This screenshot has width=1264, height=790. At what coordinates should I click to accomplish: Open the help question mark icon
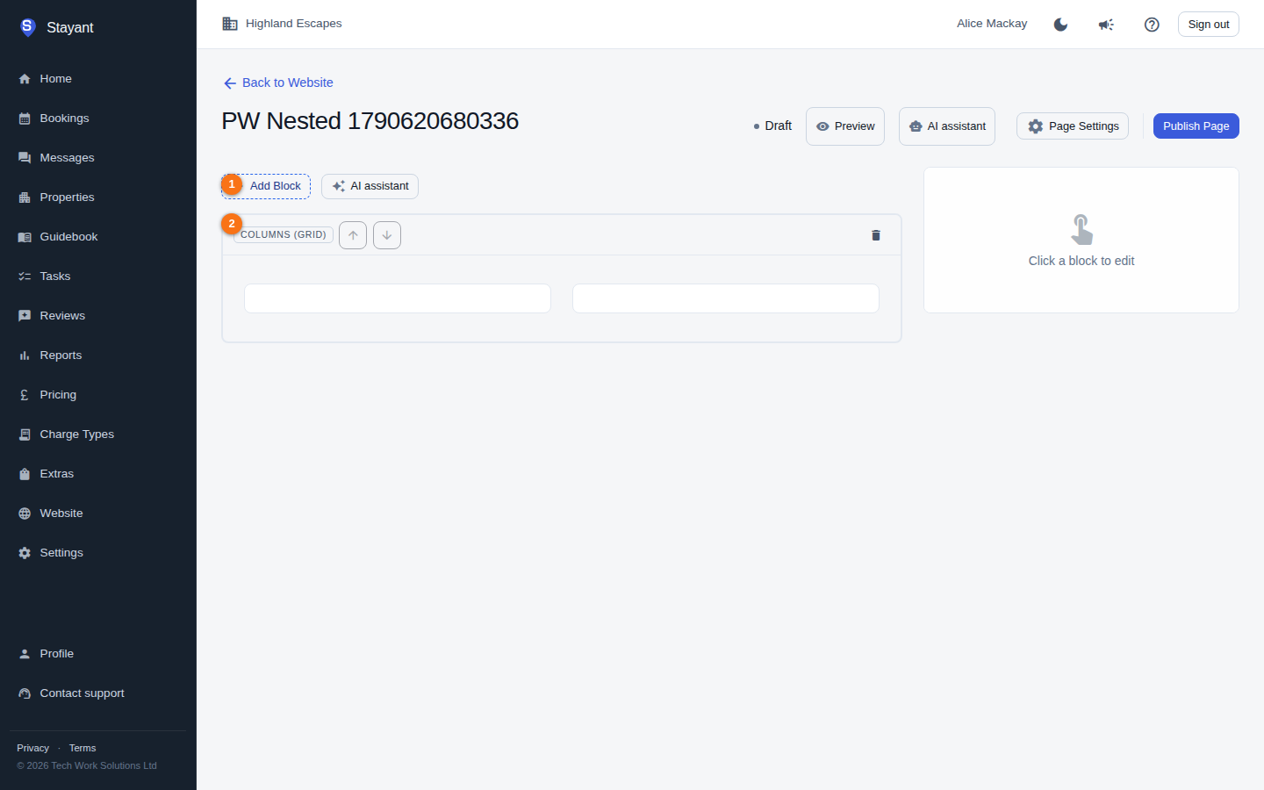1152,25
